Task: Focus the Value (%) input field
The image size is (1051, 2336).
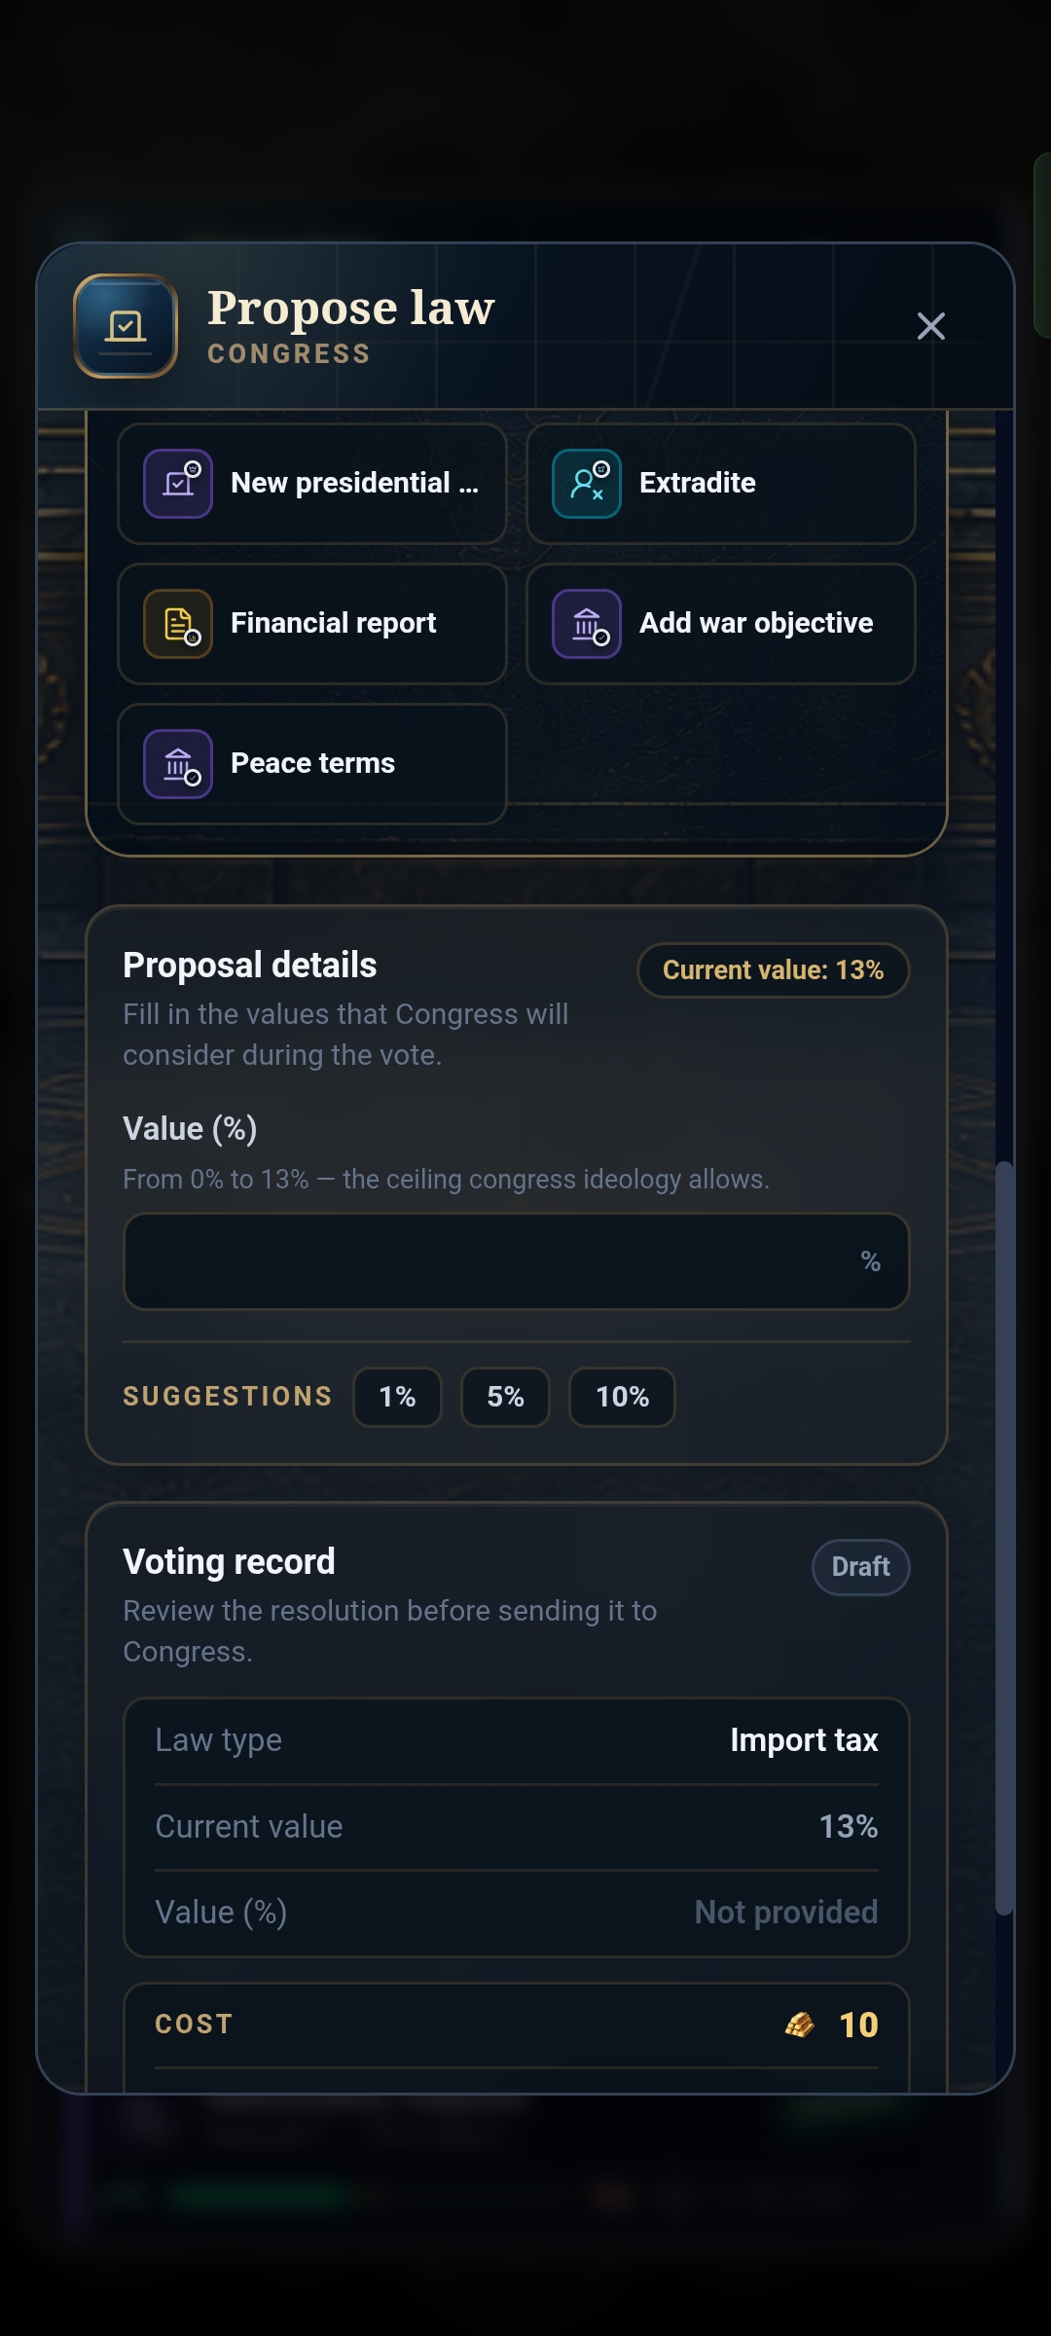Action: [x=517, y=1261]
